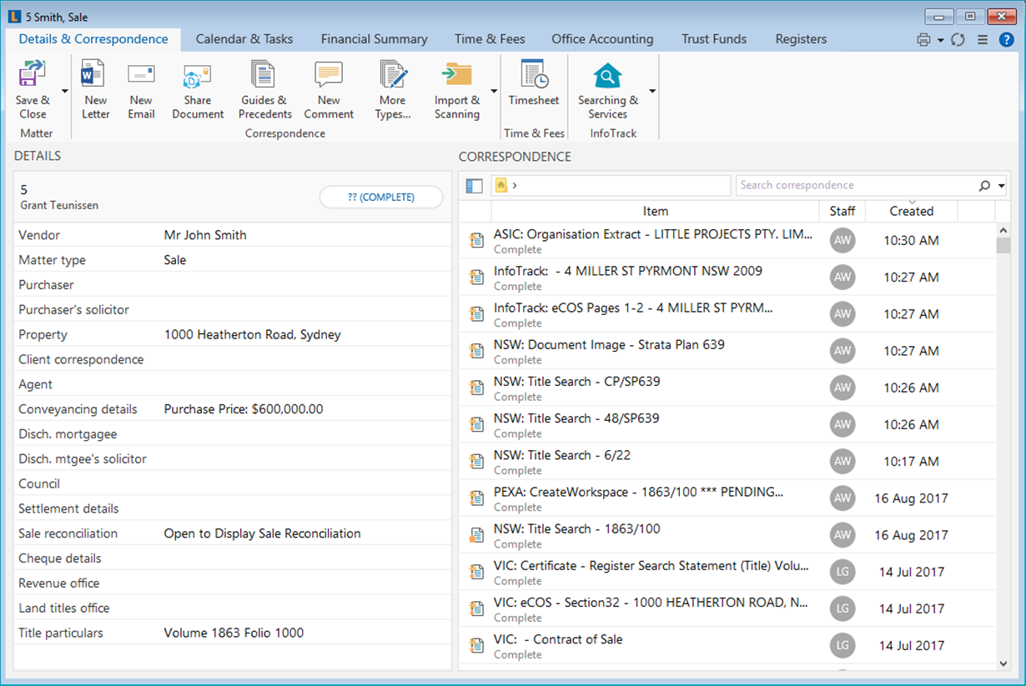Click the printer icon
Viewport: 1026px width, 686px height.
coord(923,40)
